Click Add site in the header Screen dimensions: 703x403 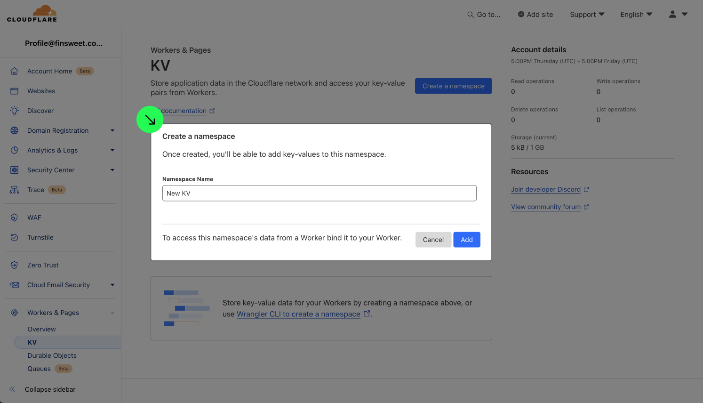pyautogui.click(x=535, y=15)
